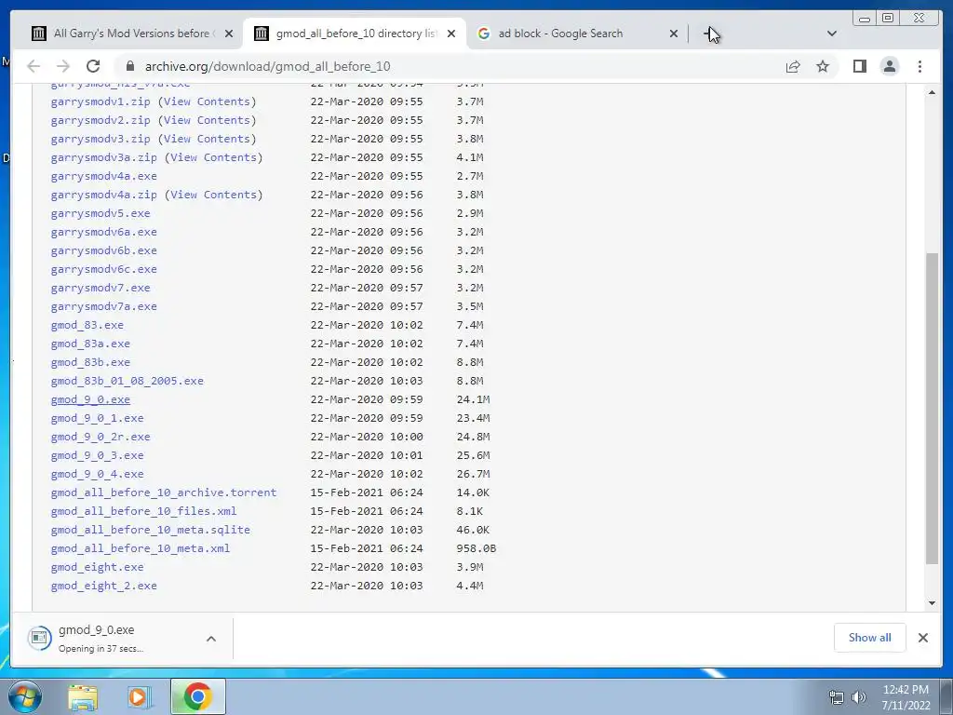Screen dimensions: 953x715
Task: Show all downloads
Action: (870, 637)
